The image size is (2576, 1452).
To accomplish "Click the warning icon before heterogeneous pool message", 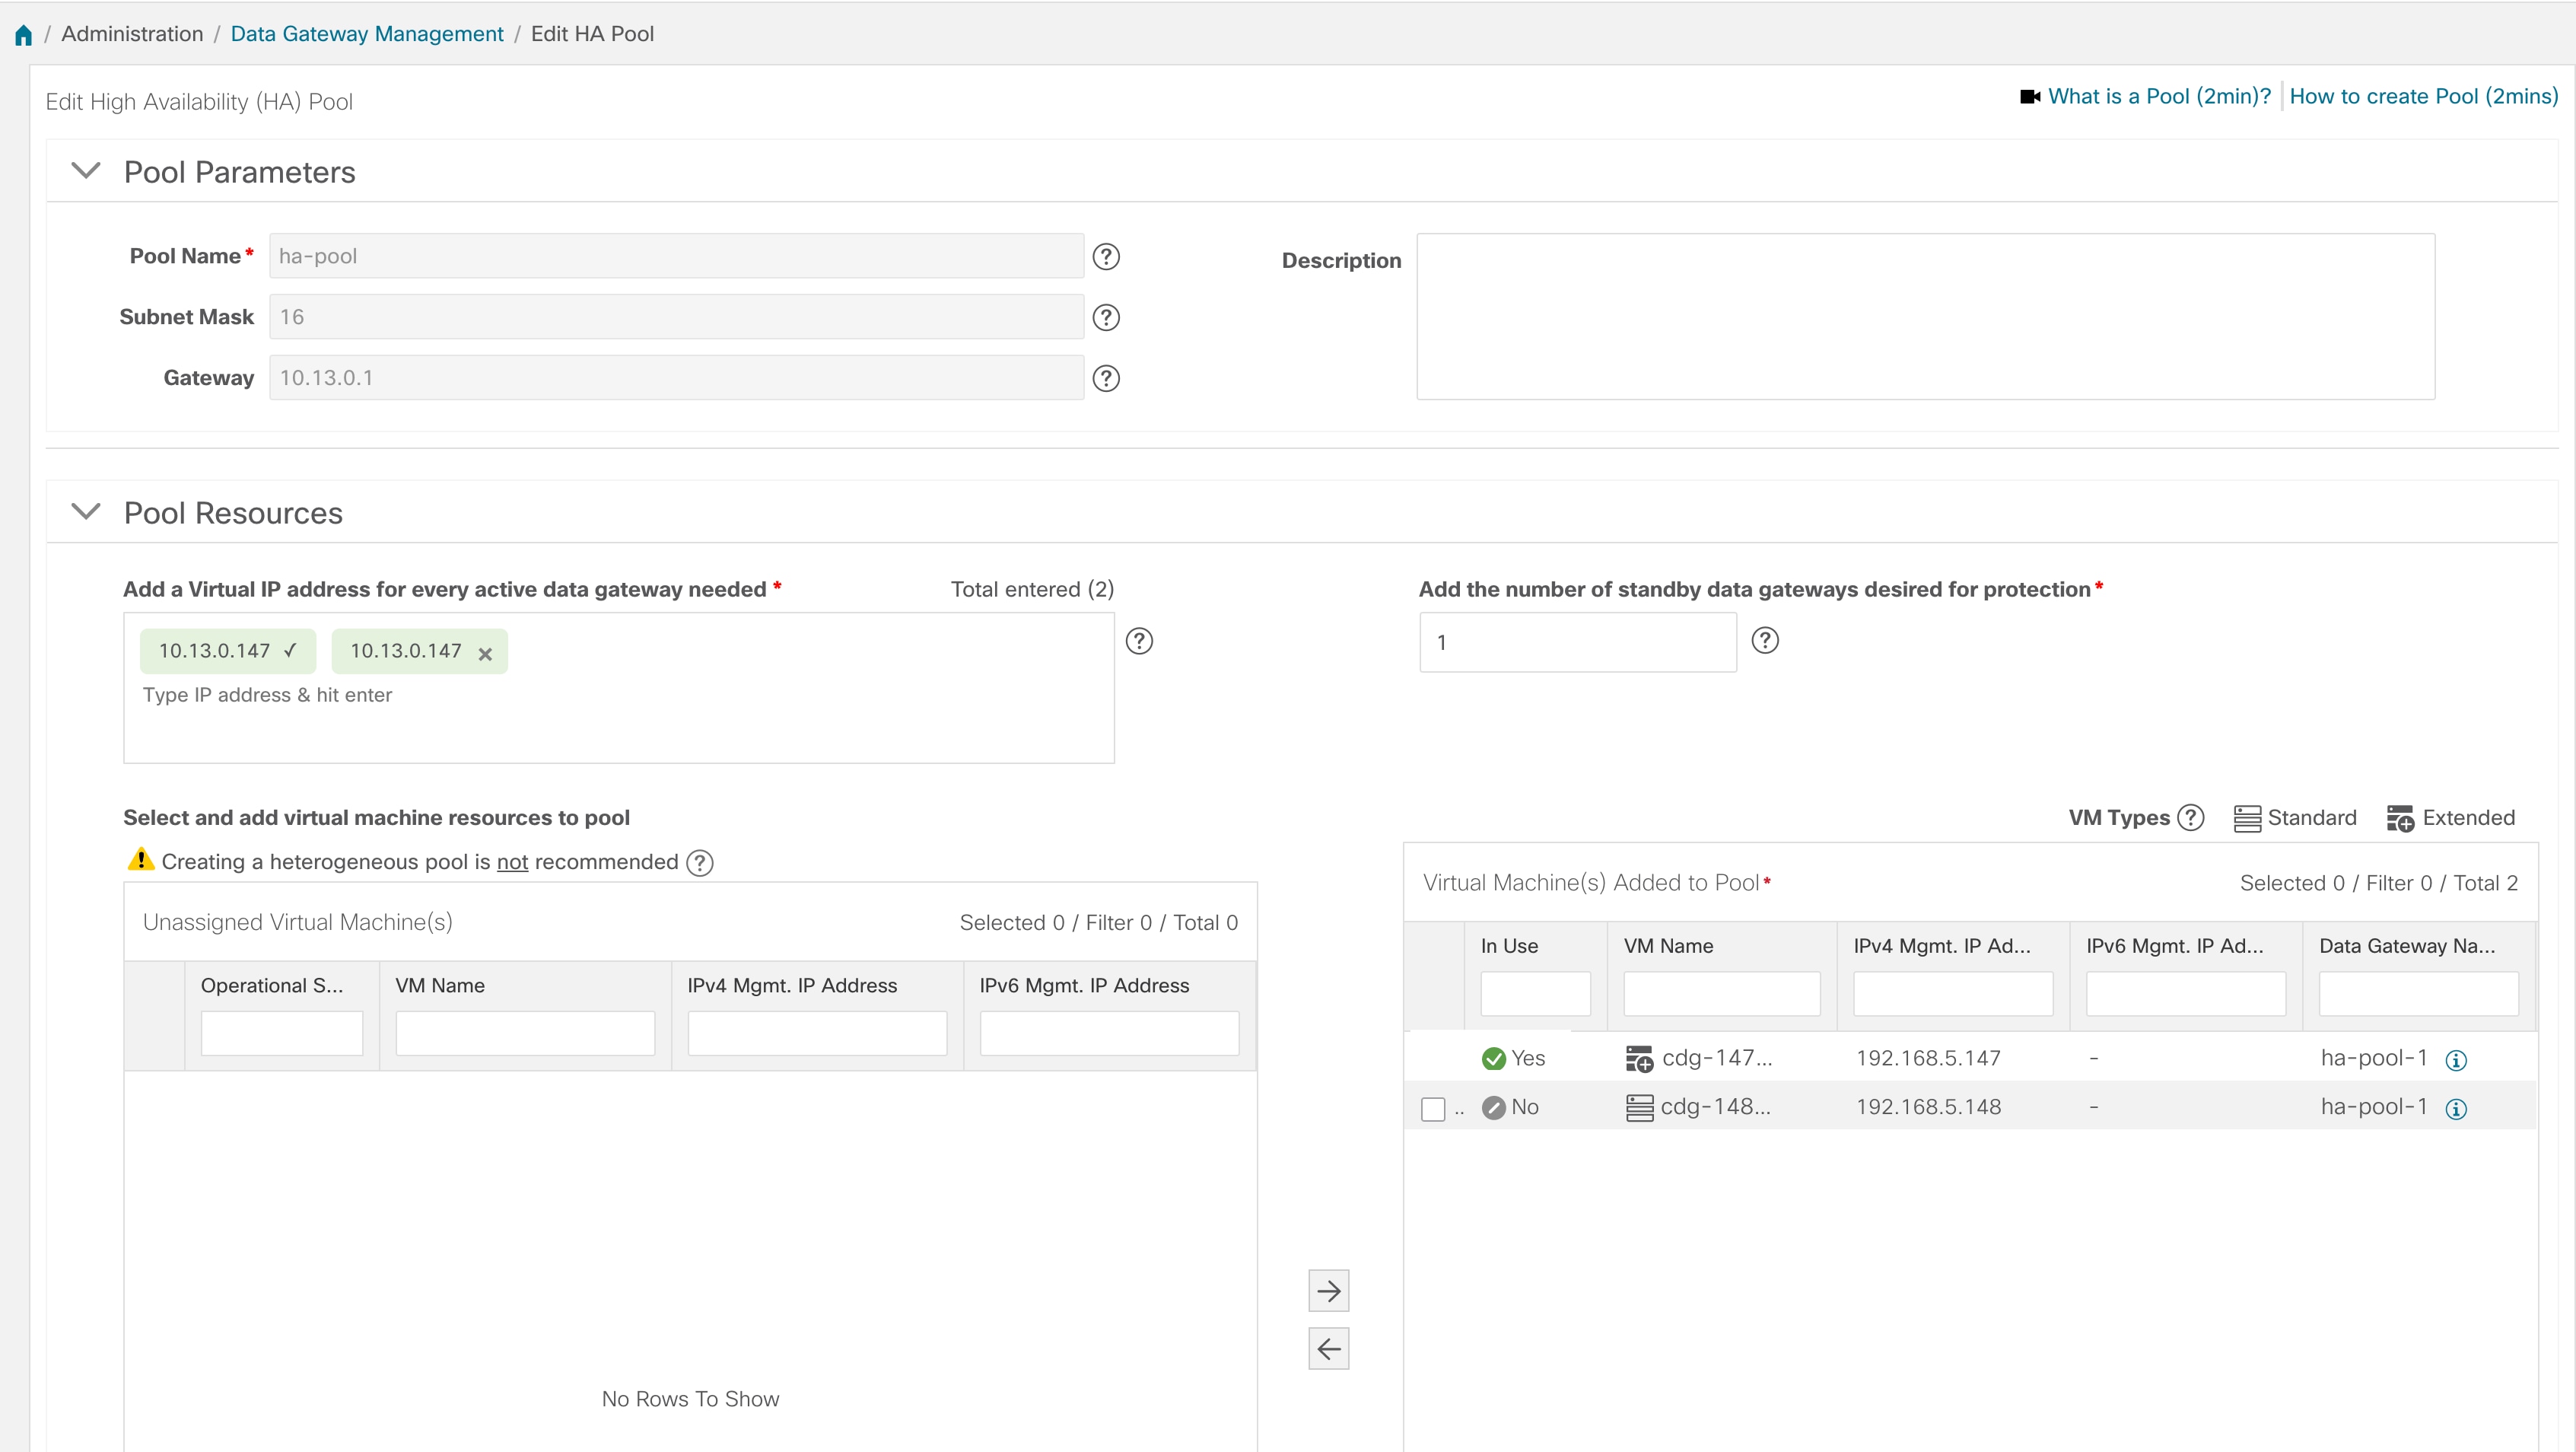I will click(x=140, y=860).
